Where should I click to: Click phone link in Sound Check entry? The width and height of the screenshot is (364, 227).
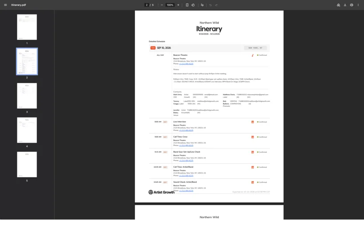186,191
